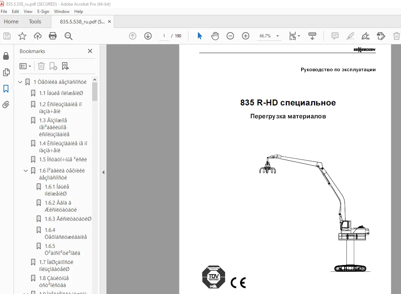Viewport: 401px width, 294px height.
Task: Click the find current bookmark icon
Action: click(66, 66)
